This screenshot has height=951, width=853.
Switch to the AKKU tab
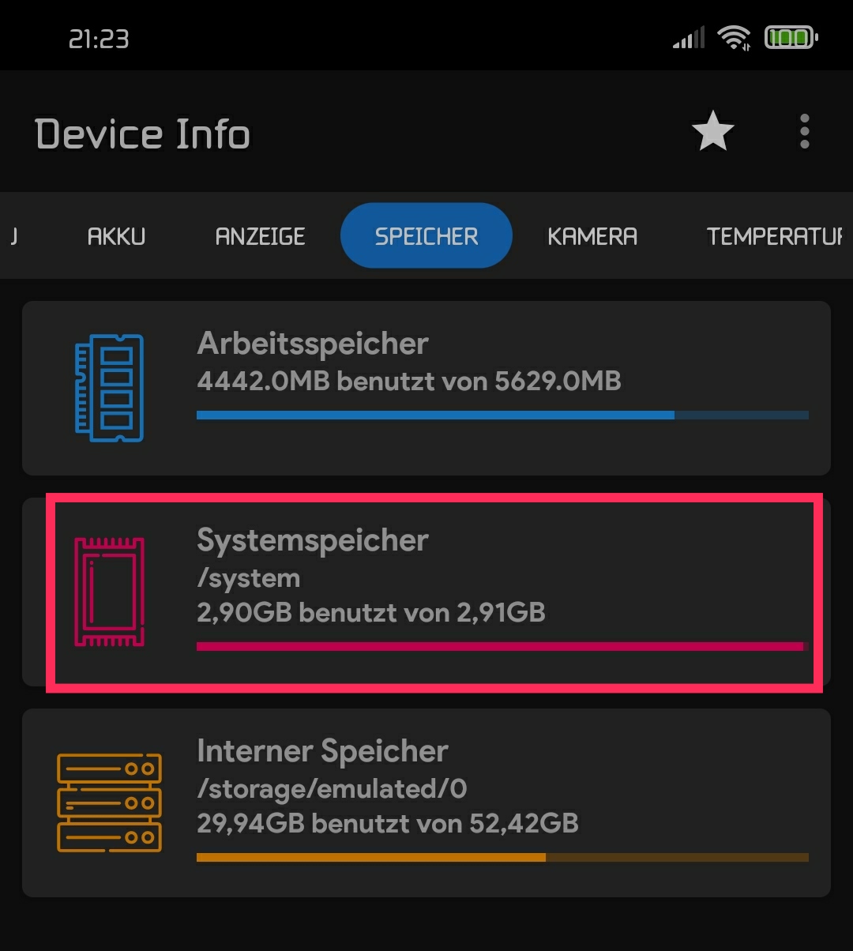(116, 236)
